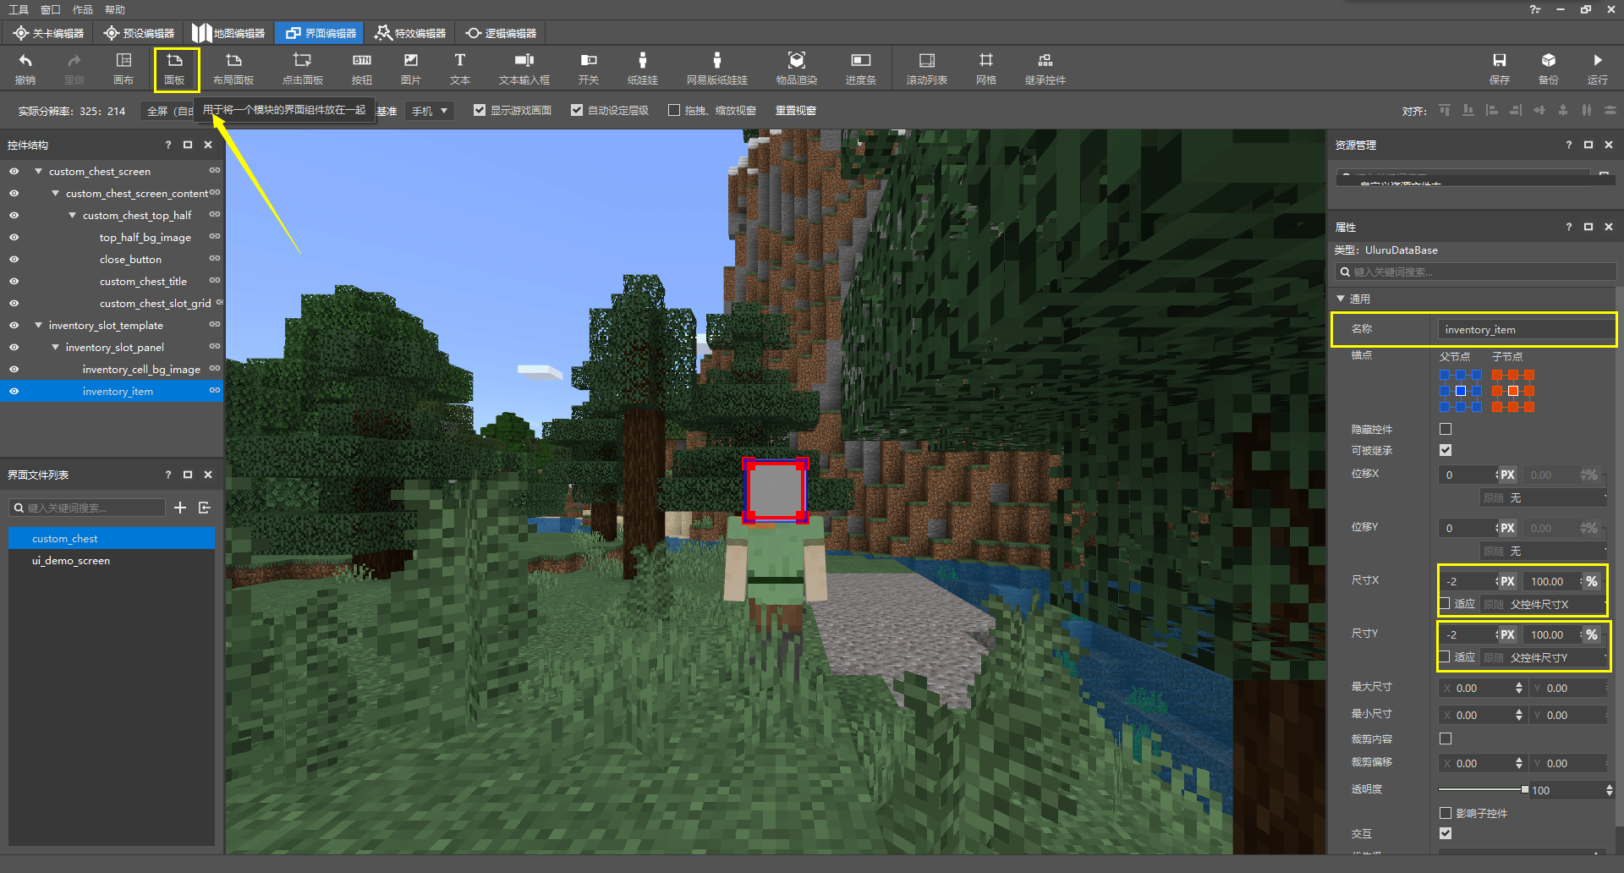This screenshot has width=1624, height=873.
Task: Hide inventory_item with its eye icon
Action: coord(14,391)
